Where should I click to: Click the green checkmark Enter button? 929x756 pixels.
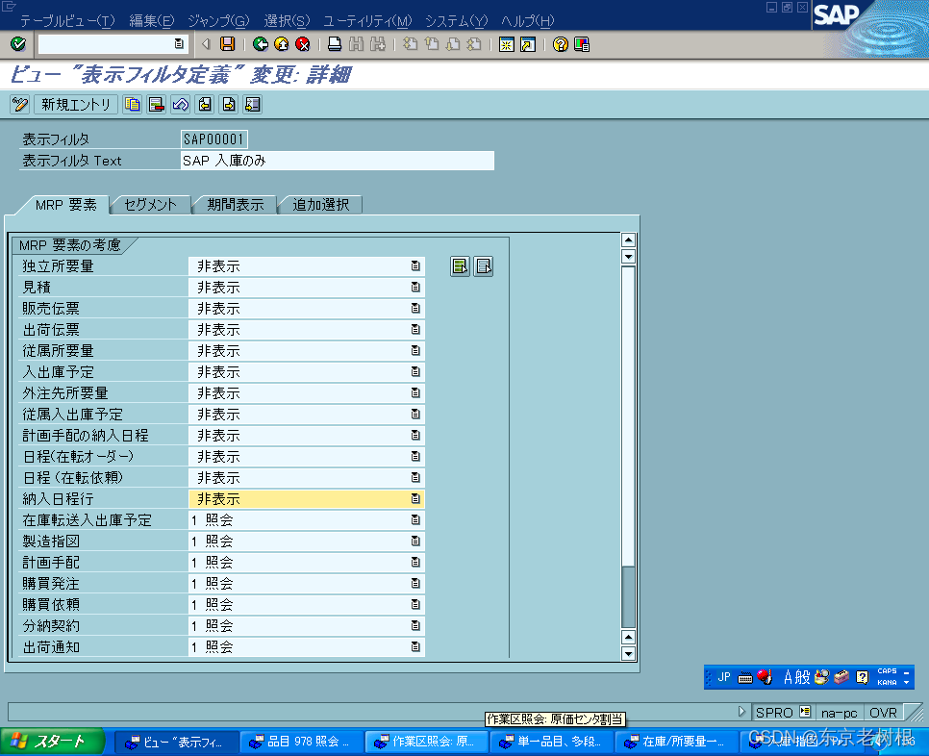point(15,43)
